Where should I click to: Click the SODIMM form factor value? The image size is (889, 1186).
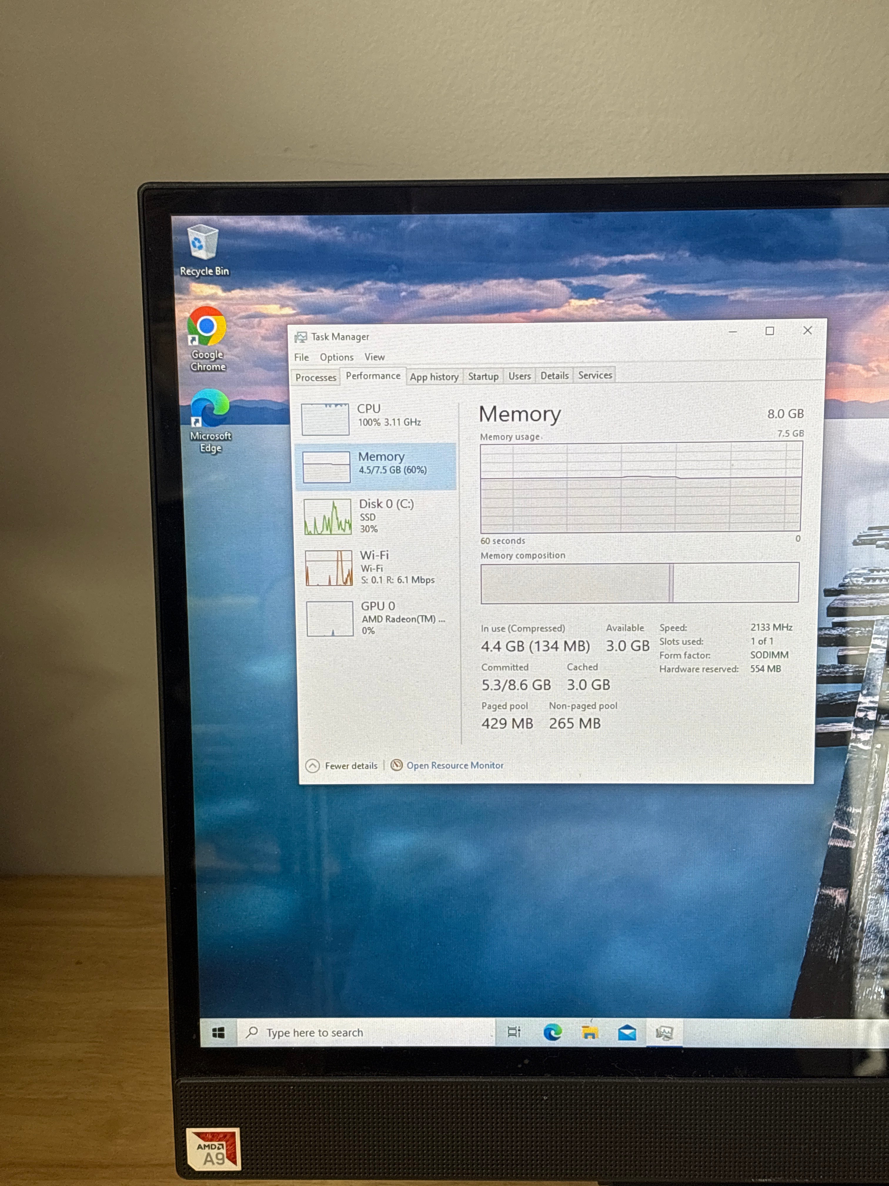(x=769, y=655)
